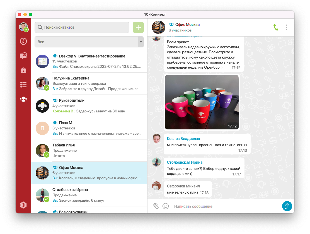This screenshot has height=234, width=310.
Task: Open the three-dot chat options menu
Action: (286, 27)
